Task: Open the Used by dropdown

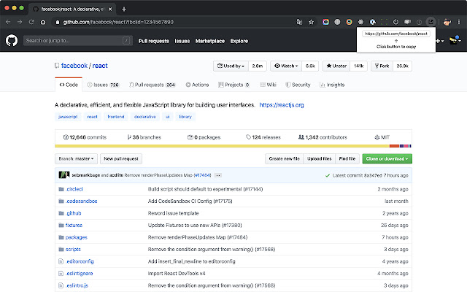Action: point(230,66)
